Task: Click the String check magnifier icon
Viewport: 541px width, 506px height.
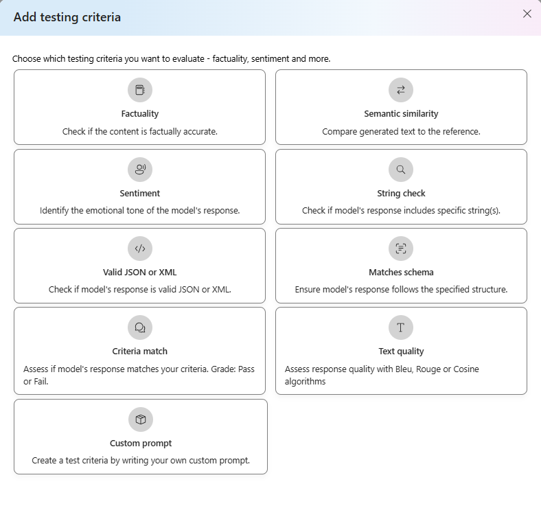Action: click(400, 170)
